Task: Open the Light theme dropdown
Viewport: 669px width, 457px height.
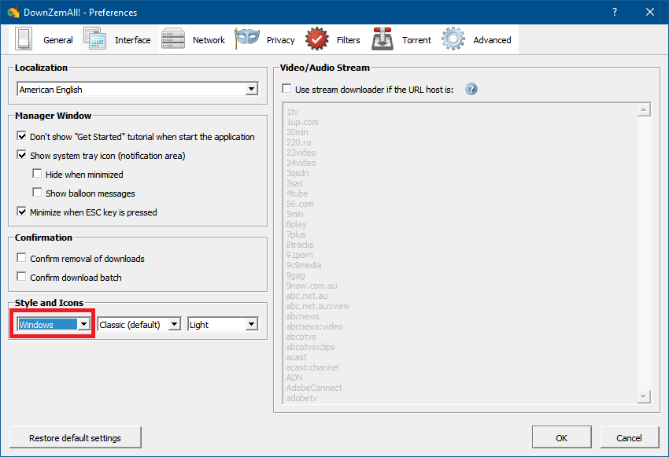Action: coord(224,324)
